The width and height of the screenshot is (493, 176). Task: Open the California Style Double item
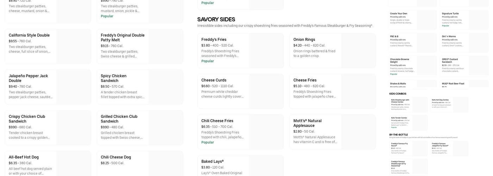coord(29,36)
